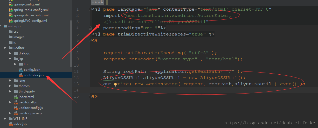Click the ueditor.all.js file icon
The image size is (318, 128).
(16, 102)
